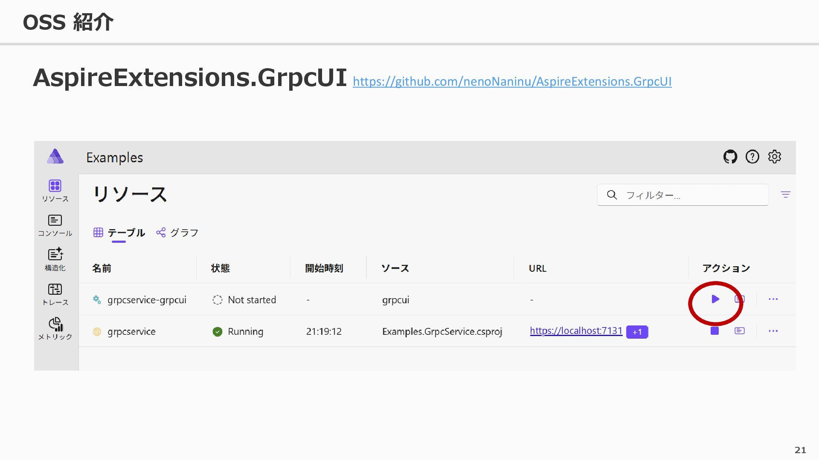Open the https://localhost:7131 link

tap(576, 331)
